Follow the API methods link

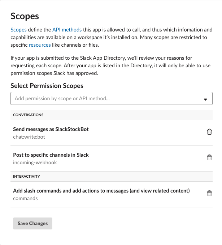(67, 30)
